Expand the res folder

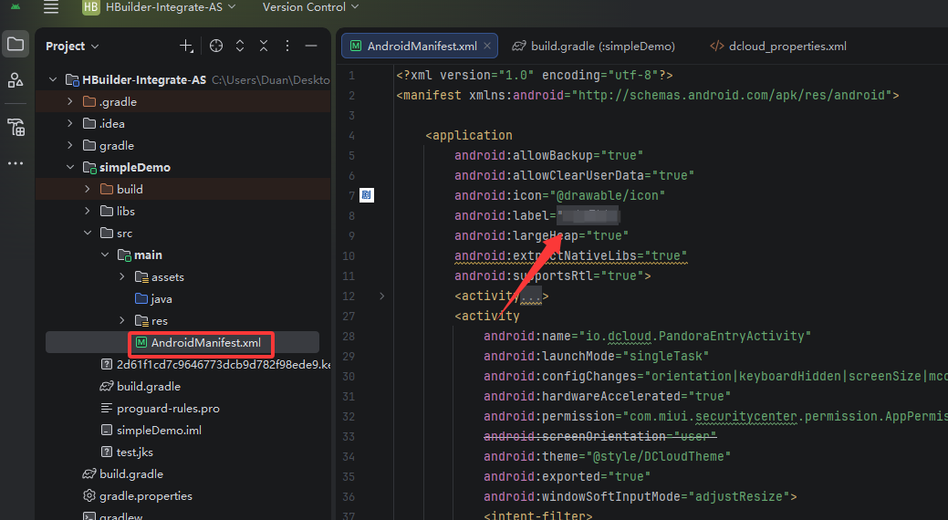123,320
